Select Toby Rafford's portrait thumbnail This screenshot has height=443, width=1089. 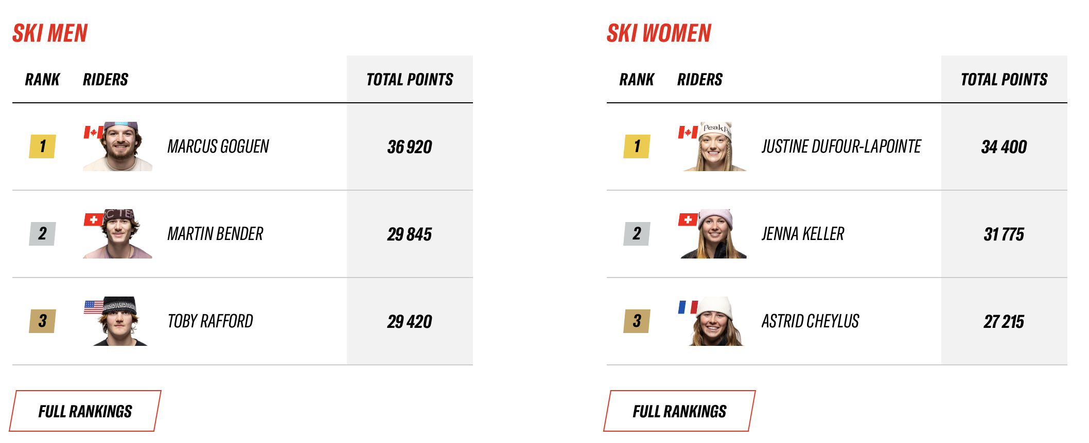coord(119,322)
